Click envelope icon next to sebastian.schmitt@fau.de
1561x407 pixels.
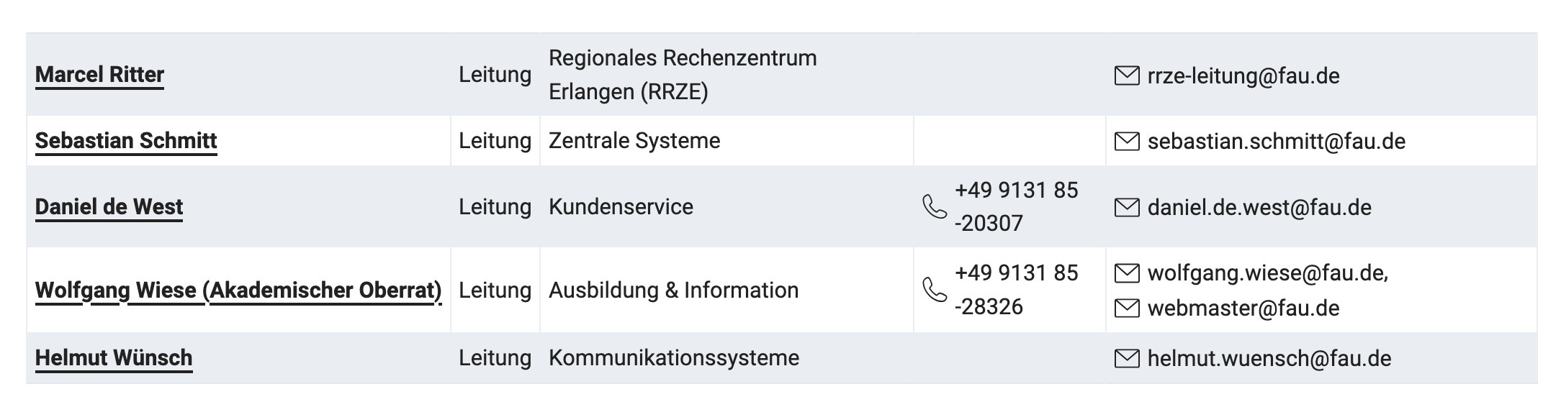tap(1126, 141)
